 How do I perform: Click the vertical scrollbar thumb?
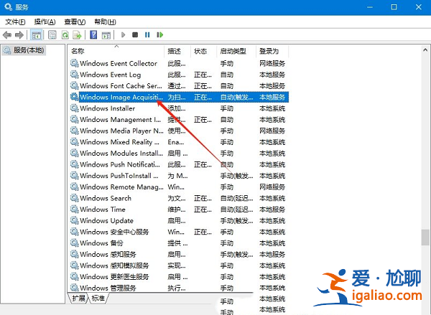click(x=425, y=238)
